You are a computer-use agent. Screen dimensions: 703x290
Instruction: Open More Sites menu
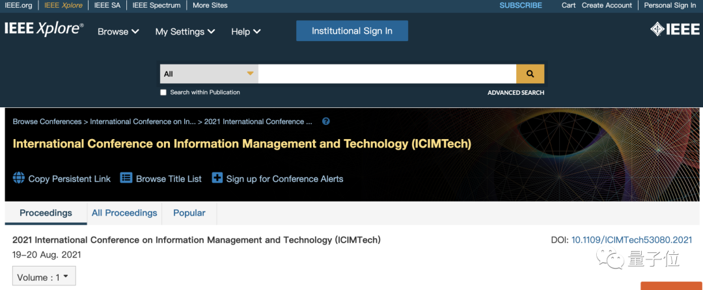[210, 5]
